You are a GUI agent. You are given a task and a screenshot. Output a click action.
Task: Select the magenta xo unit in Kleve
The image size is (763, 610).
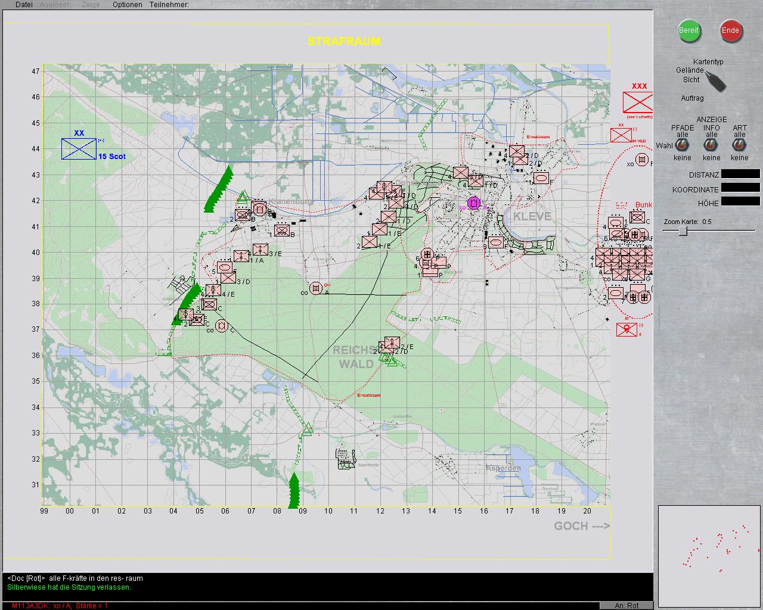coord(474,204)
